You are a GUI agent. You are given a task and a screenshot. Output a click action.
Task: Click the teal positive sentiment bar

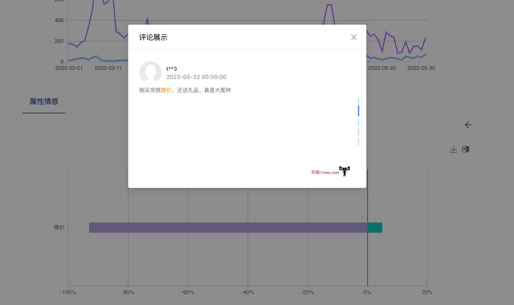pyautogui.click(x=375, y=227)
